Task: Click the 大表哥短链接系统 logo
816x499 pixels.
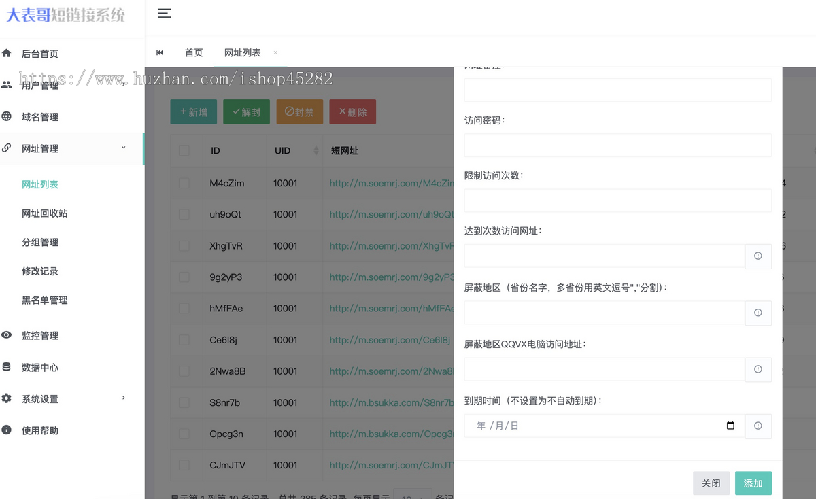Action: [x=65, y=14]
